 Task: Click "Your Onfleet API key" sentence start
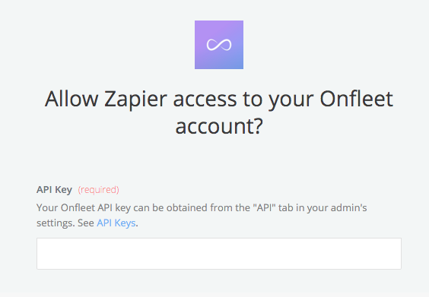pyautogui.click(x=84, y=208)
